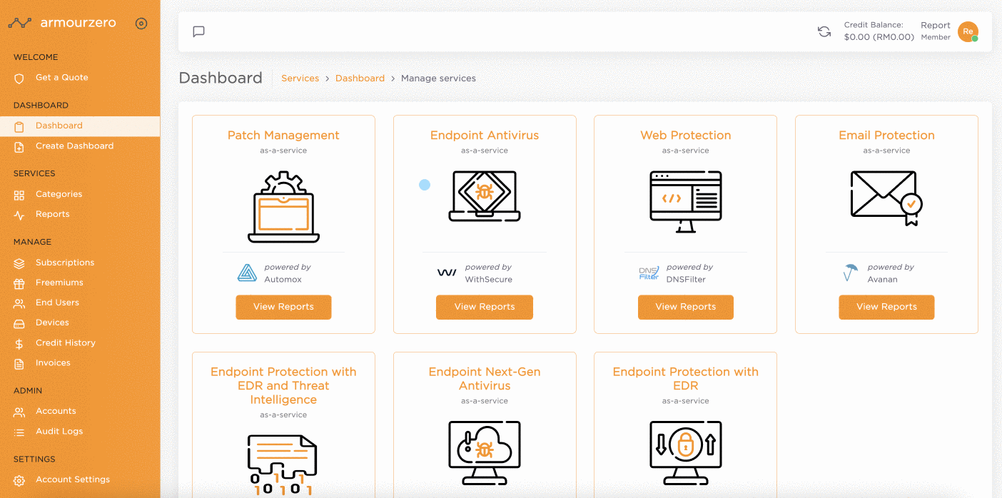This screenshot has width=1002, height=498.
Task: Click the Endpoint Antivirus card title
Action: (x=485, y=136)
